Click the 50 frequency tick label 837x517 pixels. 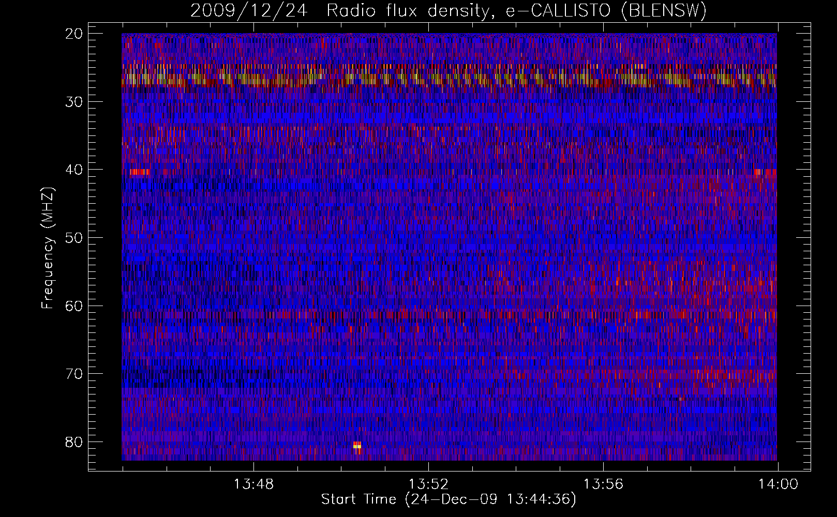pyautogui.click(x=74, y=238)
